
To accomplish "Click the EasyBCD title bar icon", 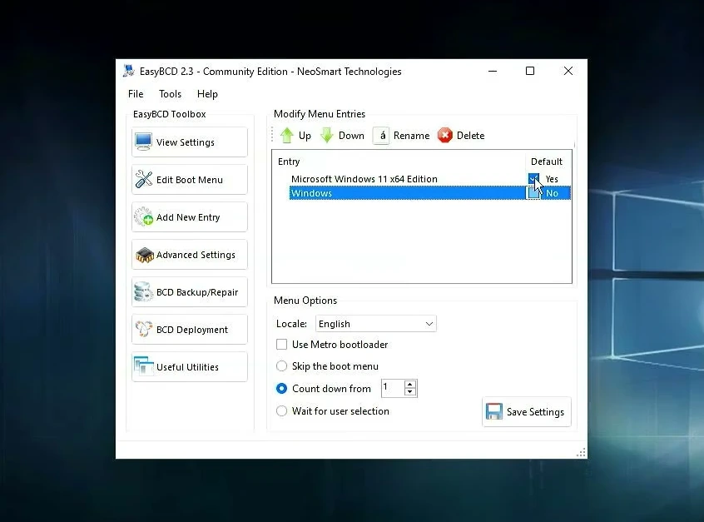I will coord(129,71).
